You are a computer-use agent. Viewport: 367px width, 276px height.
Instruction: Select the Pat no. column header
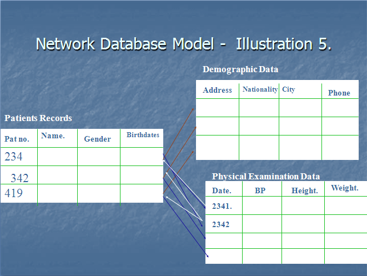point(17,139)
